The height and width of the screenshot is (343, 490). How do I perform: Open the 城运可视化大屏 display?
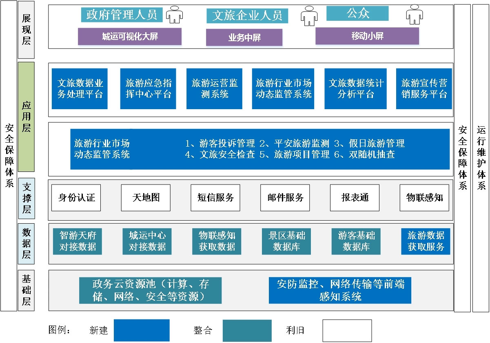[129, 37]
